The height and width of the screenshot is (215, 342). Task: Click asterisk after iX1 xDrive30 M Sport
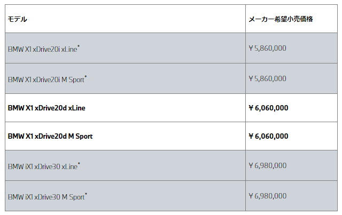tap(86, 194)
